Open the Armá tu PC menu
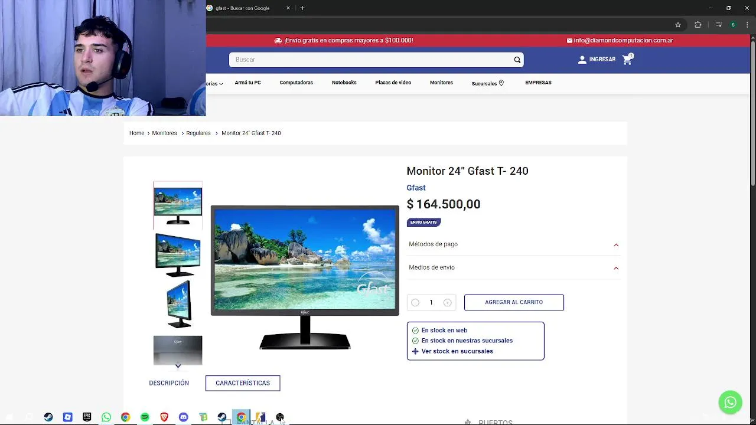This screenshot has height=425, width=756. (x=247, y=83)
